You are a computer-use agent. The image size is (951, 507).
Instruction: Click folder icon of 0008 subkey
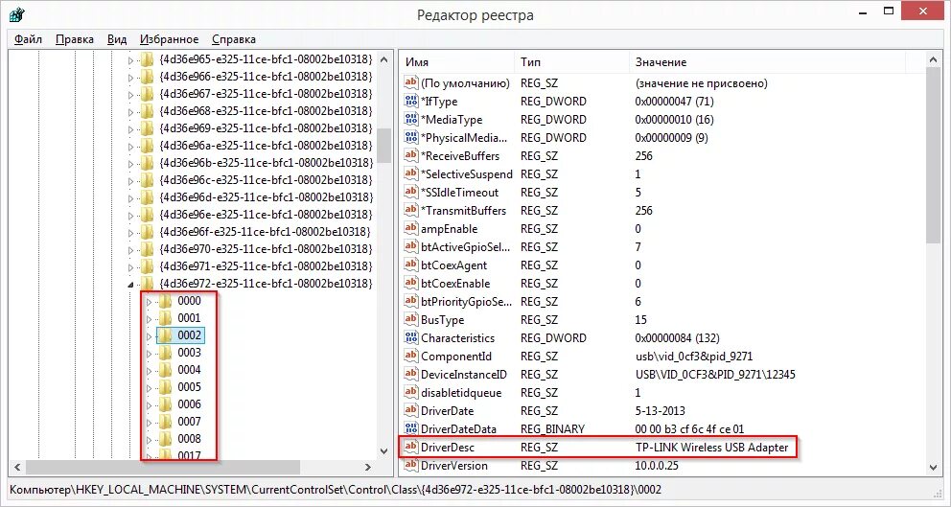(165, 438)
